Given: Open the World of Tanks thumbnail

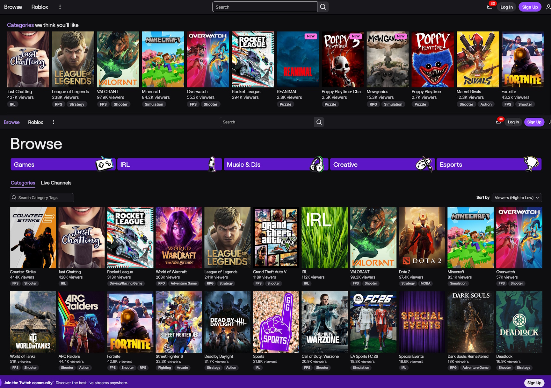Looking at the screenshot, I should (x=33, y=322).
